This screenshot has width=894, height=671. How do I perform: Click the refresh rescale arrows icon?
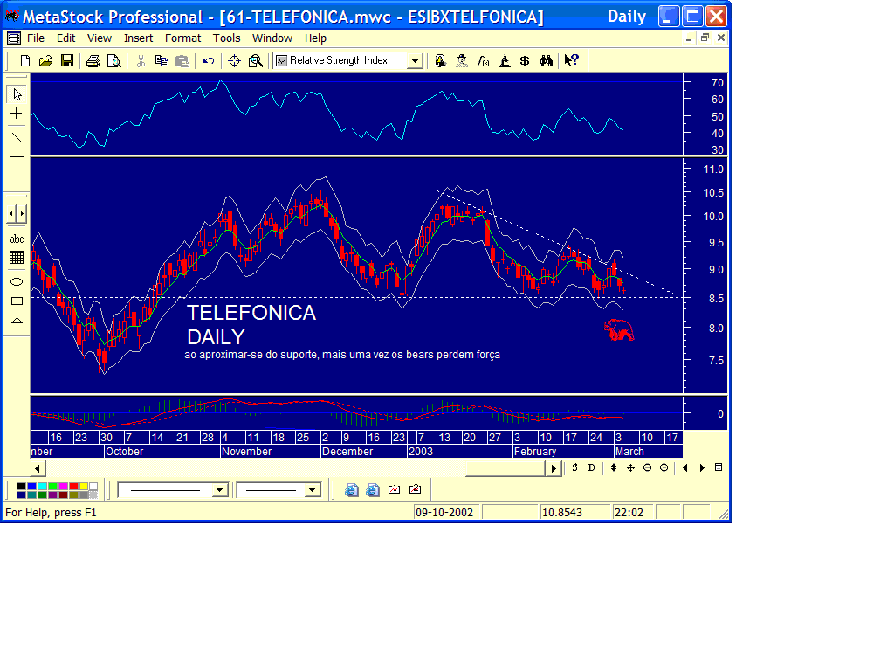[x=574, y=468]
